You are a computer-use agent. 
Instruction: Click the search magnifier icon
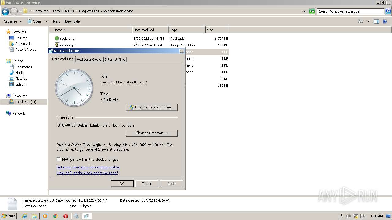(388, 11)
